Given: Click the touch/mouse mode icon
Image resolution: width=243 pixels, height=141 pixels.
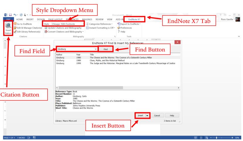Looking at the screenshot, I should 25,15.
